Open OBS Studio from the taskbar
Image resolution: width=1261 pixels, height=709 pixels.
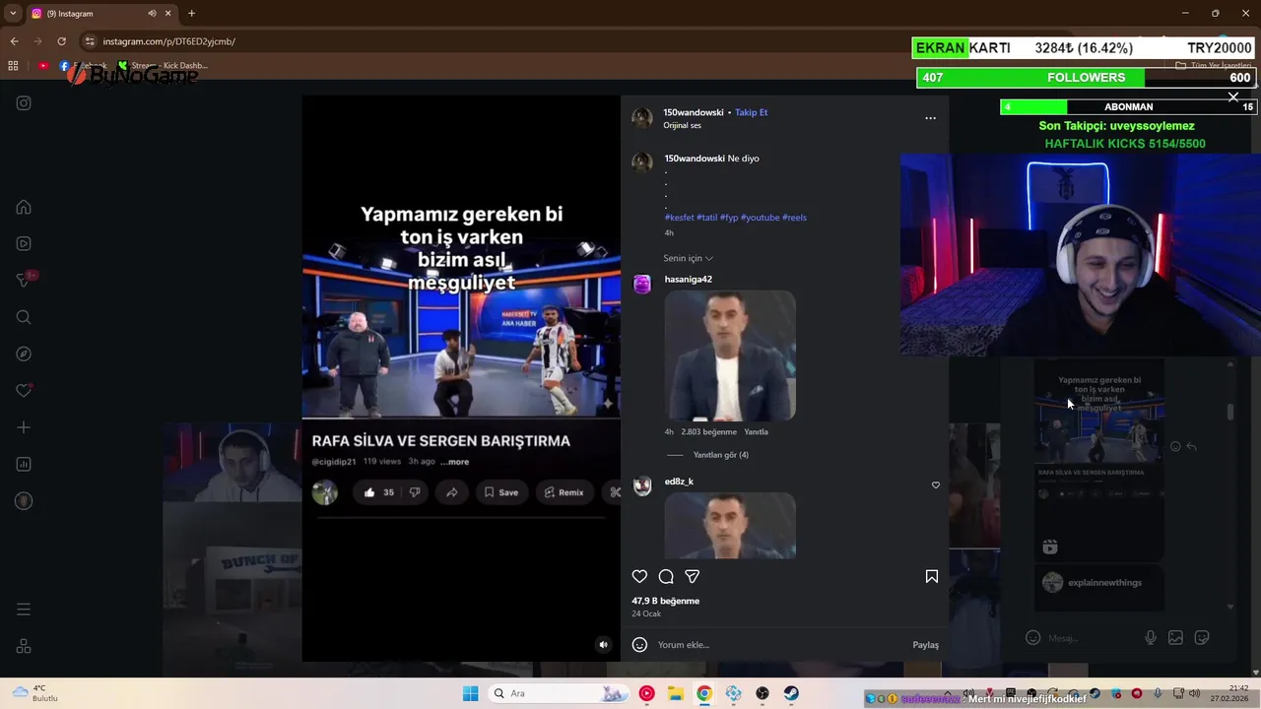coord(763,693)
